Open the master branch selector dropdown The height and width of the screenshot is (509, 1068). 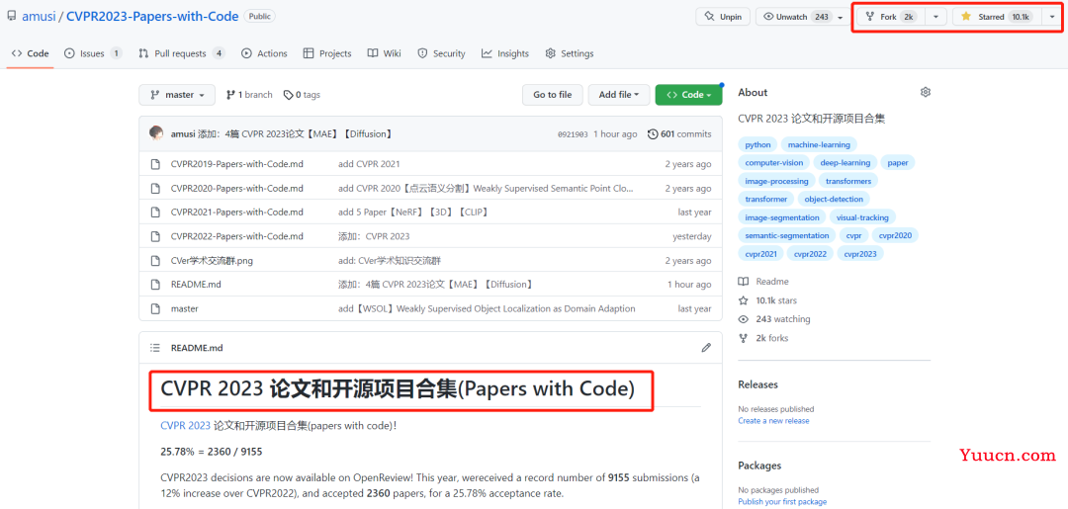177,95
